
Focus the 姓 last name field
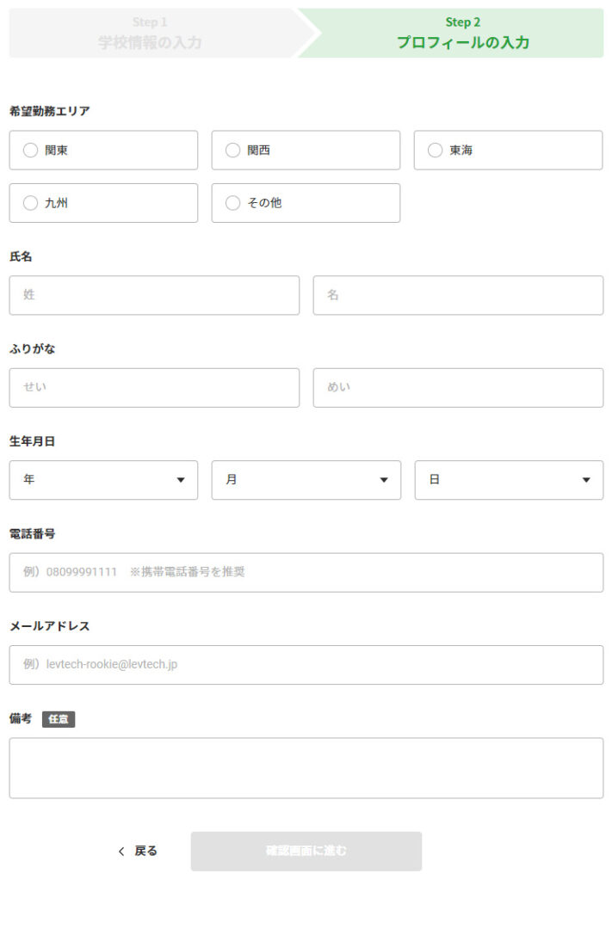tap(154, 295)
